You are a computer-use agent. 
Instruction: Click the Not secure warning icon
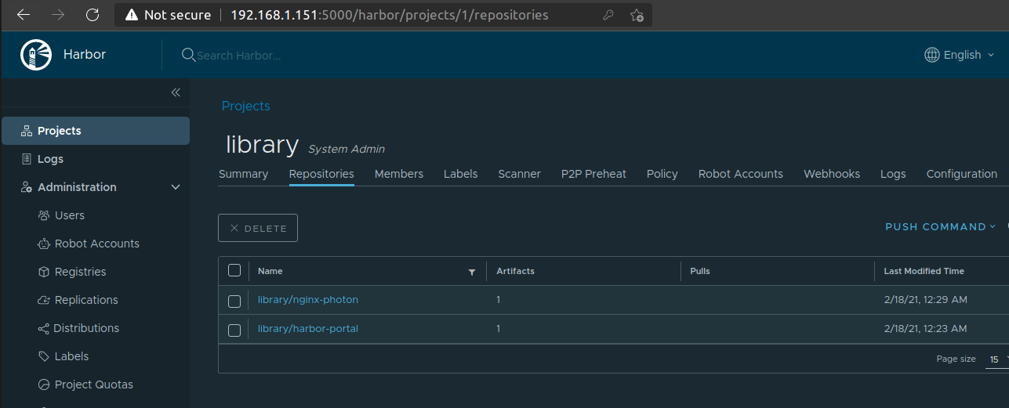click(x=130, y=15)
